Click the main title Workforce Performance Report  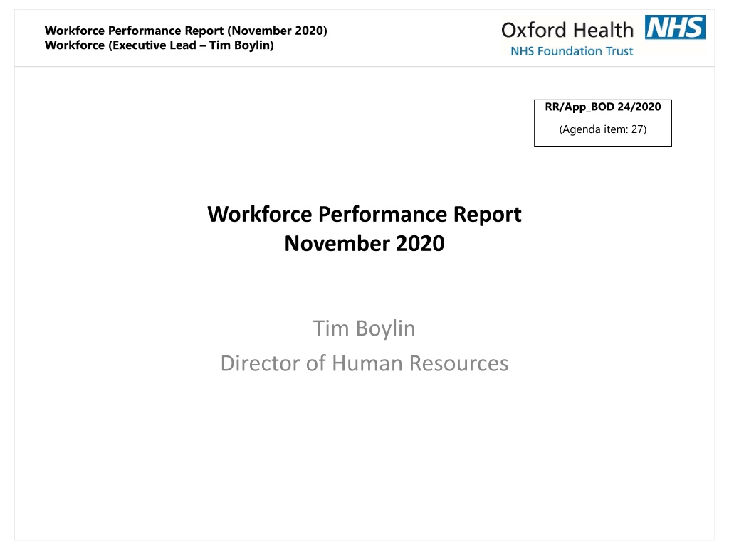pyautogui.click(x=364, y=215)
